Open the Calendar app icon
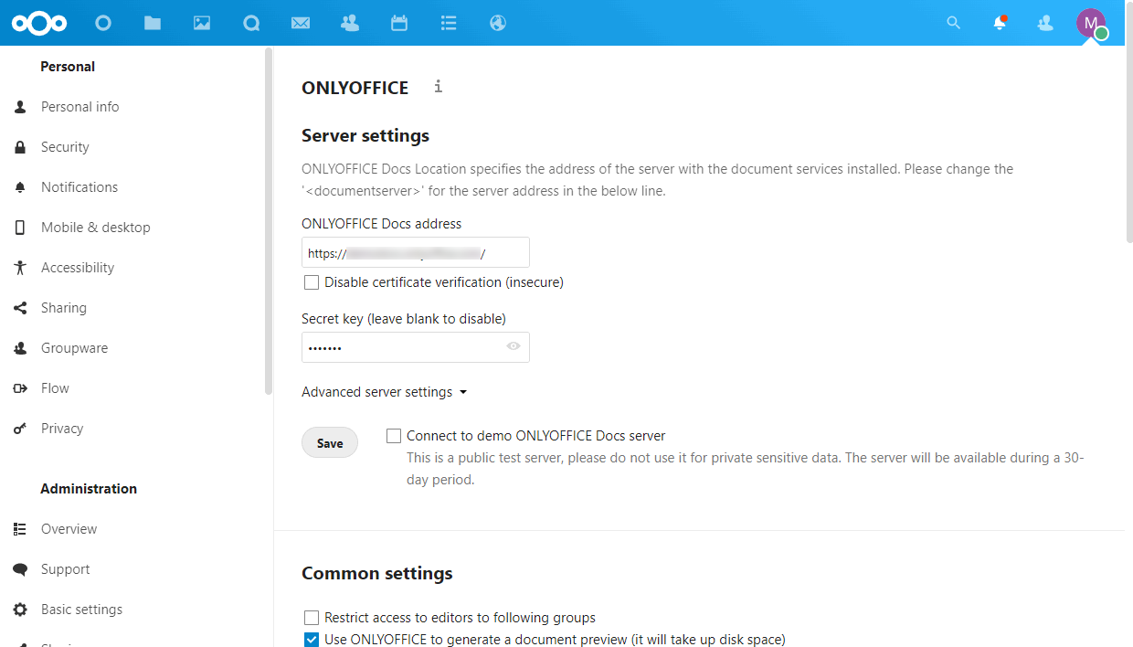Screen dimensions: 1133x647 pos(399,23)
